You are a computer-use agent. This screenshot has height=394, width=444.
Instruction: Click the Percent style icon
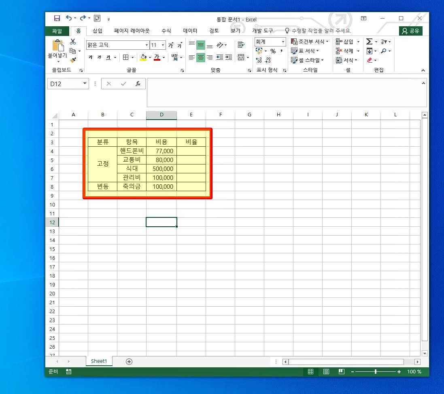tap(273, 51)
